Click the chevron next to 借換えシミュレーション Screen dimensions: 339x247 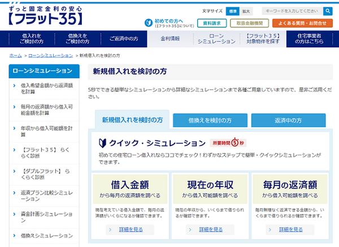tap(15, 236)
